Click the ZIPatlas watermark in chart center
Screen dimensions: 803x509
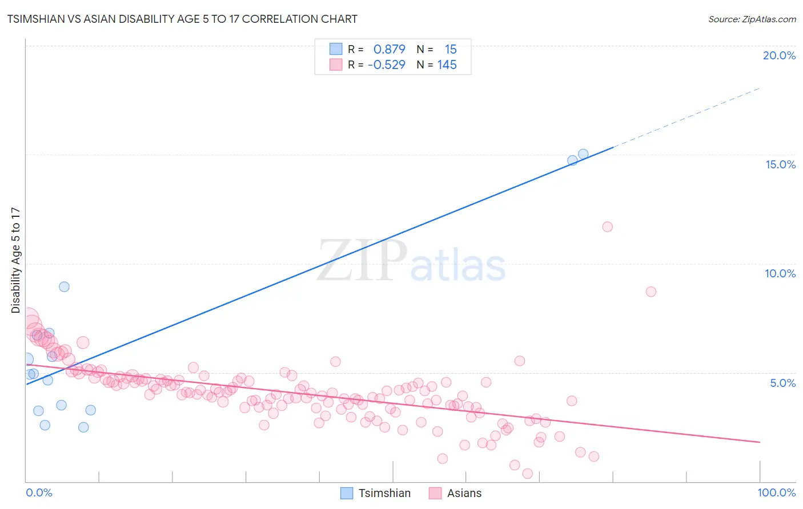tap(411, 261)
